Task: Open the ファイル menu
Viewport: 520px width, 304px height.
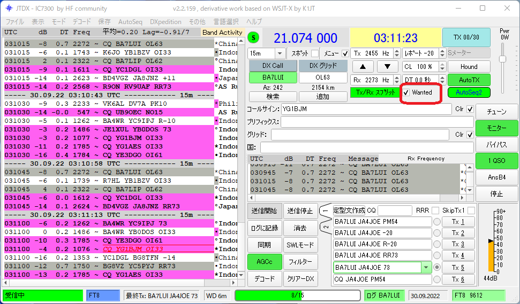Action: pos(15,21)
